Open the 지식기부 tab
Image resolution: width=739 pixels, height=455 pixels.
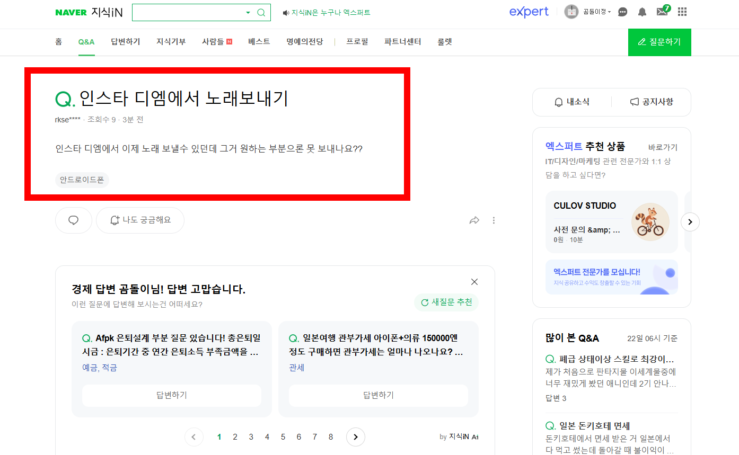pyautogui.click(x=171, y=42)
